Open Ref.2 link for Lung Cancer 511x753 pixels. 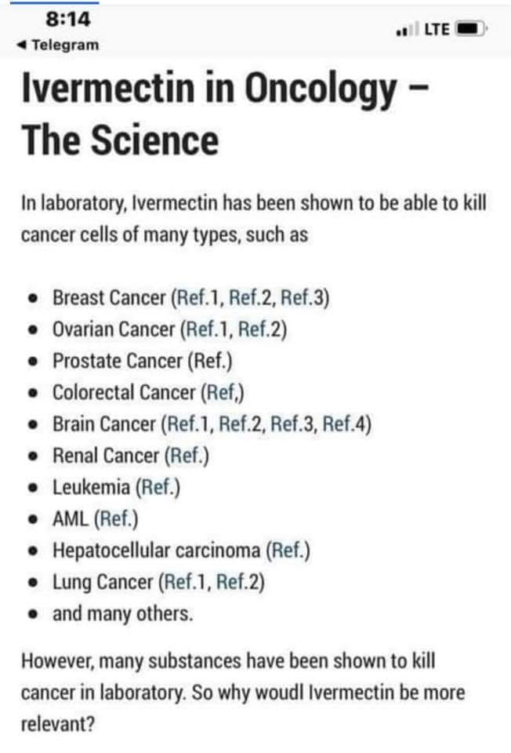238,581
